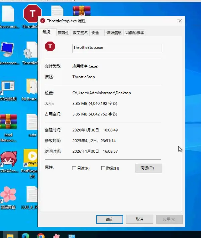Image resolution: width=201 pixels, height=238 pixels.
Task: Click the 高级(D)... button
Action: point(148,168)
